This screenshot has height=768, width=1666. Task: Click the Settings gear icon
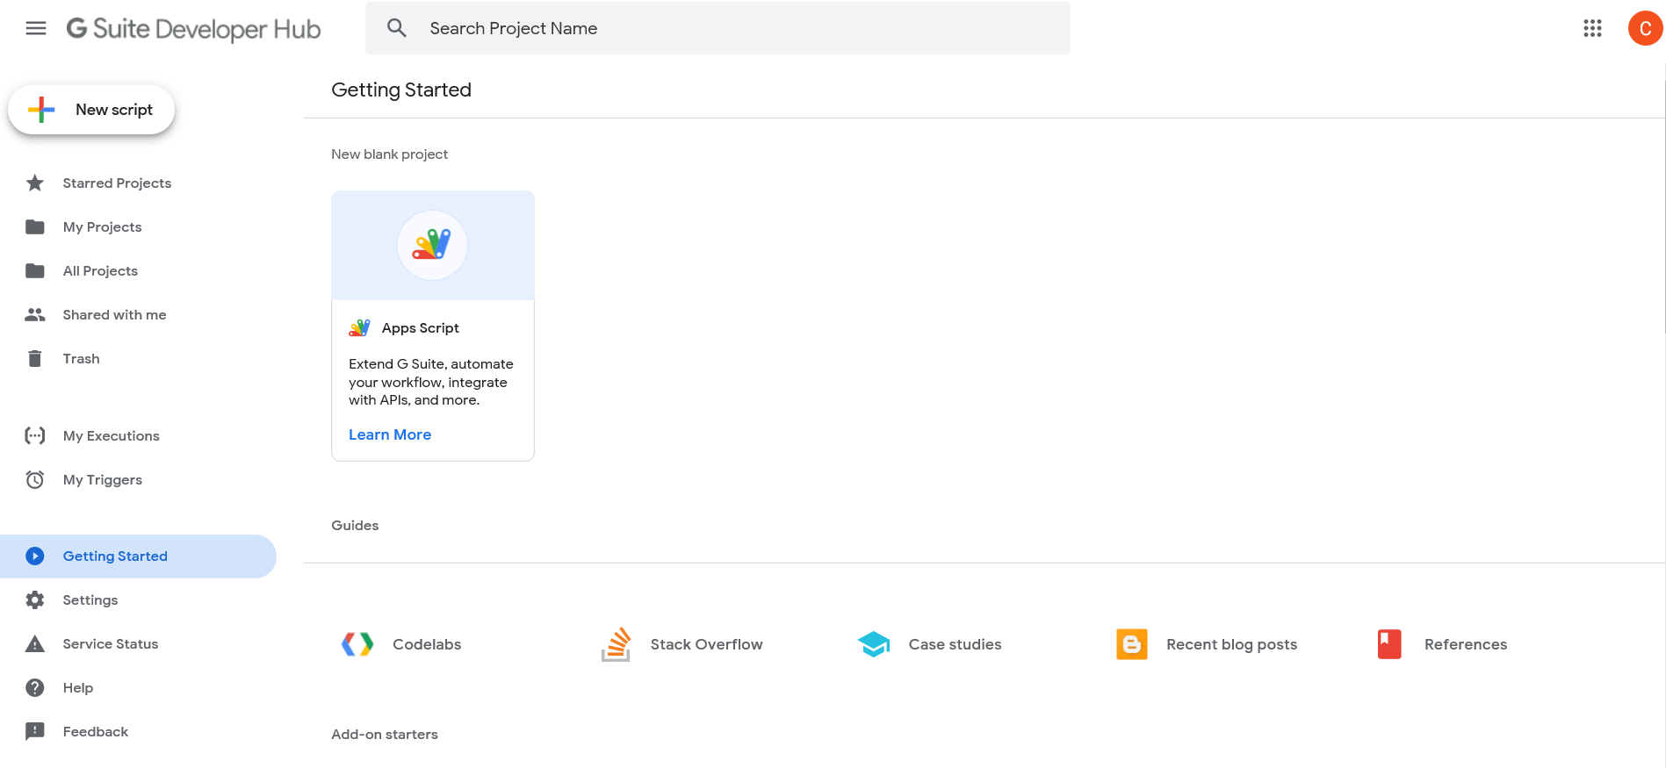pyautogui.click(x=35, y=599)
